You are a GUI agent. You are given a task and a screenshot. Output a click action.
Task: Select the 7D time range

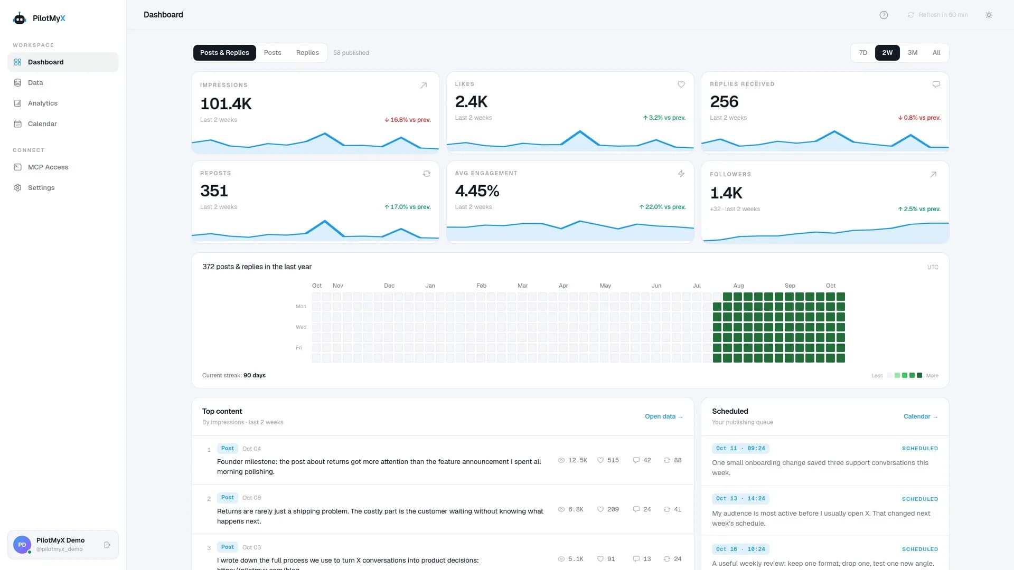[x=863, y=53]
